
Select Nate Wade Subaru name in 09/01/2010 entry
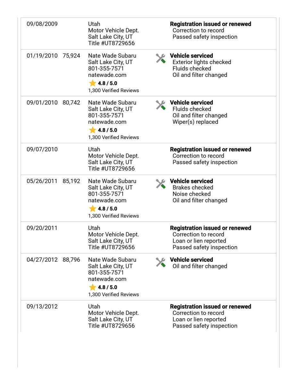[x=112, y=103]
